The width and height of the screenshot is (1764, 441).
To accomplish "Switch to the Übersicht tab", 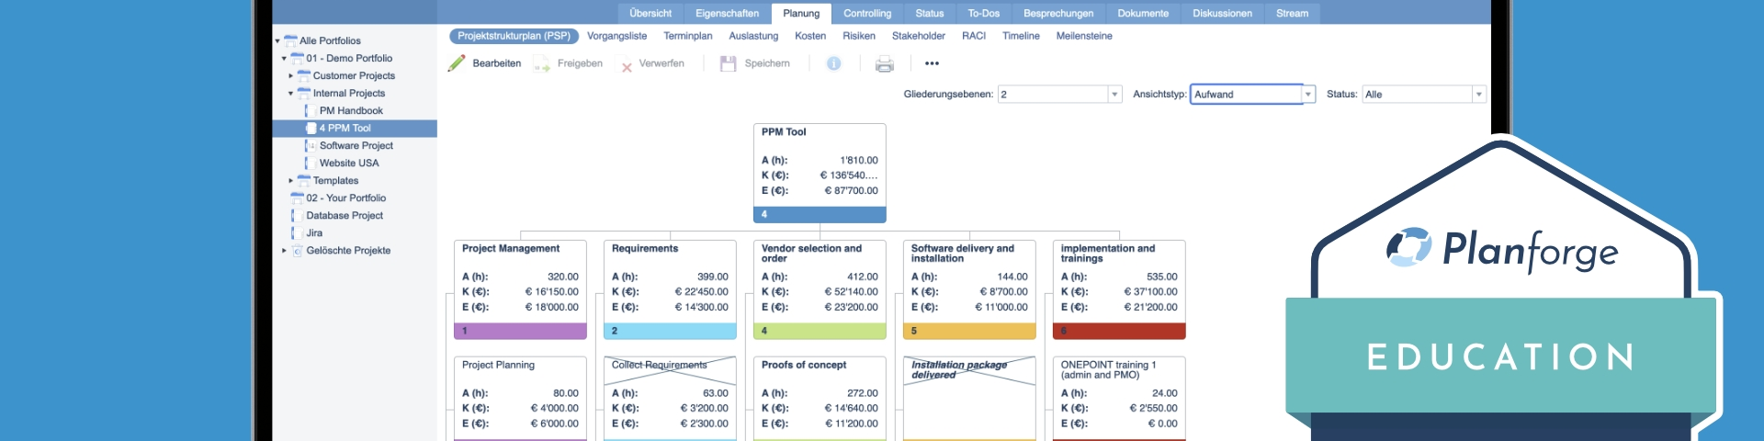I will [x=650, y=13].
